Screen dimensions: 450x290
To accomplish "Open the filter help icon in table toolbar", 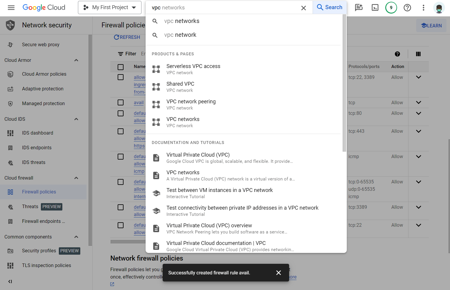I will (397, 54).
